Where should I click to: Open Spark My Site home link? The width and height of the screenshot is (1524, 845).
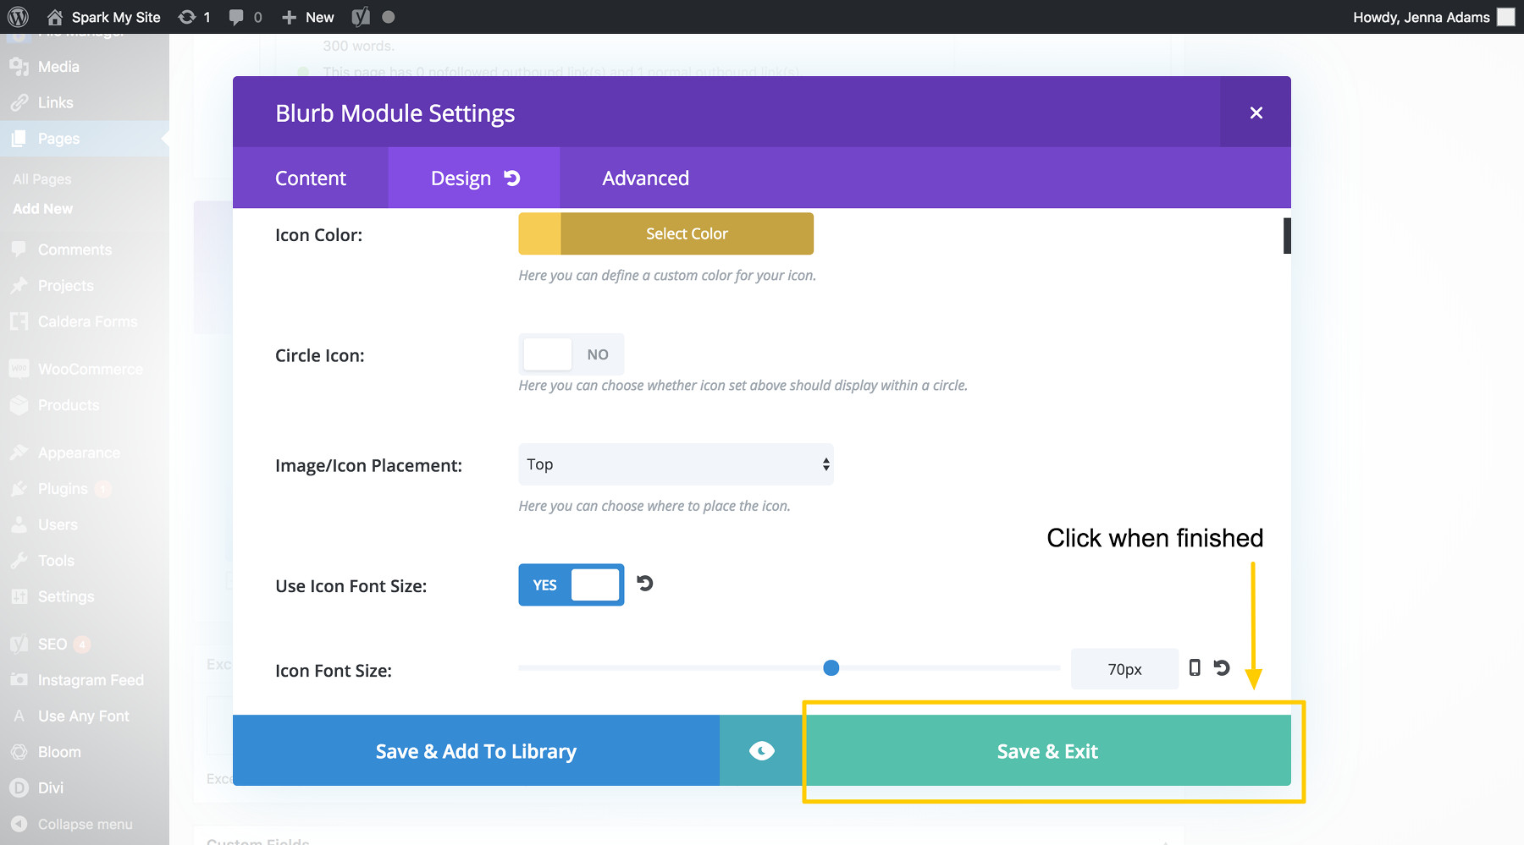(103, 17)
